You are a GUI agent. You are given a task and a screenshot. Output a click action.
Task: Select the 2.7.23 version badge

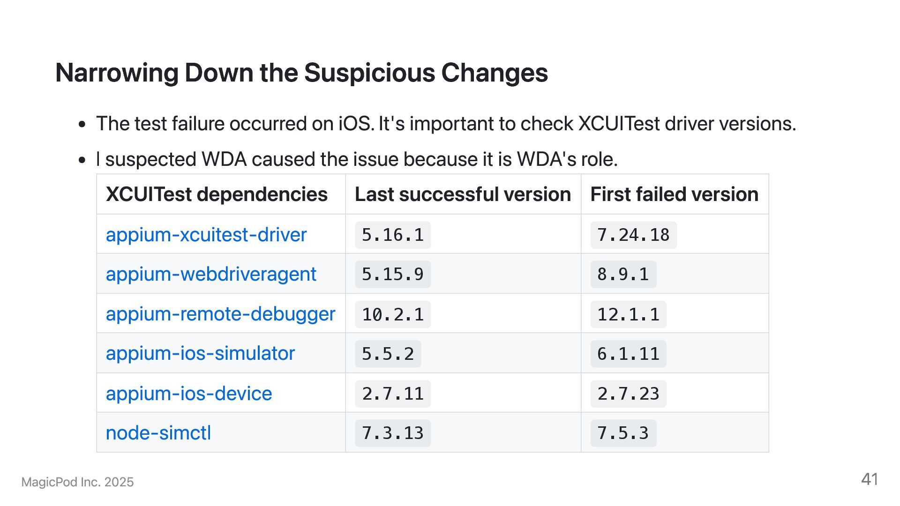click(x=628, y=394)
